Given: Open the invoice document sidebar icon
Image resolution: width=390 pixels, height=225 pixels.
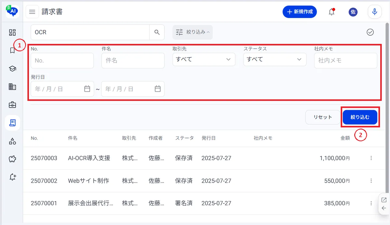Looking at the screenshot, I should 12,123.
